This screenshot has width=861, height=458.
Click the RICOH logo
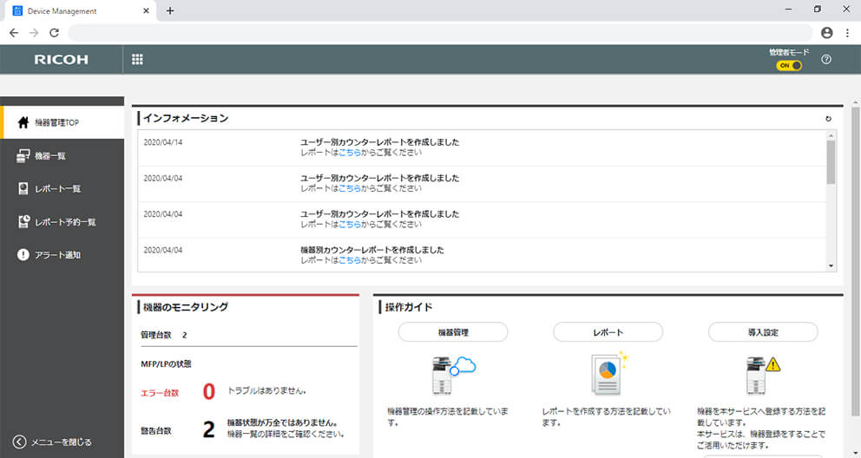61,60
